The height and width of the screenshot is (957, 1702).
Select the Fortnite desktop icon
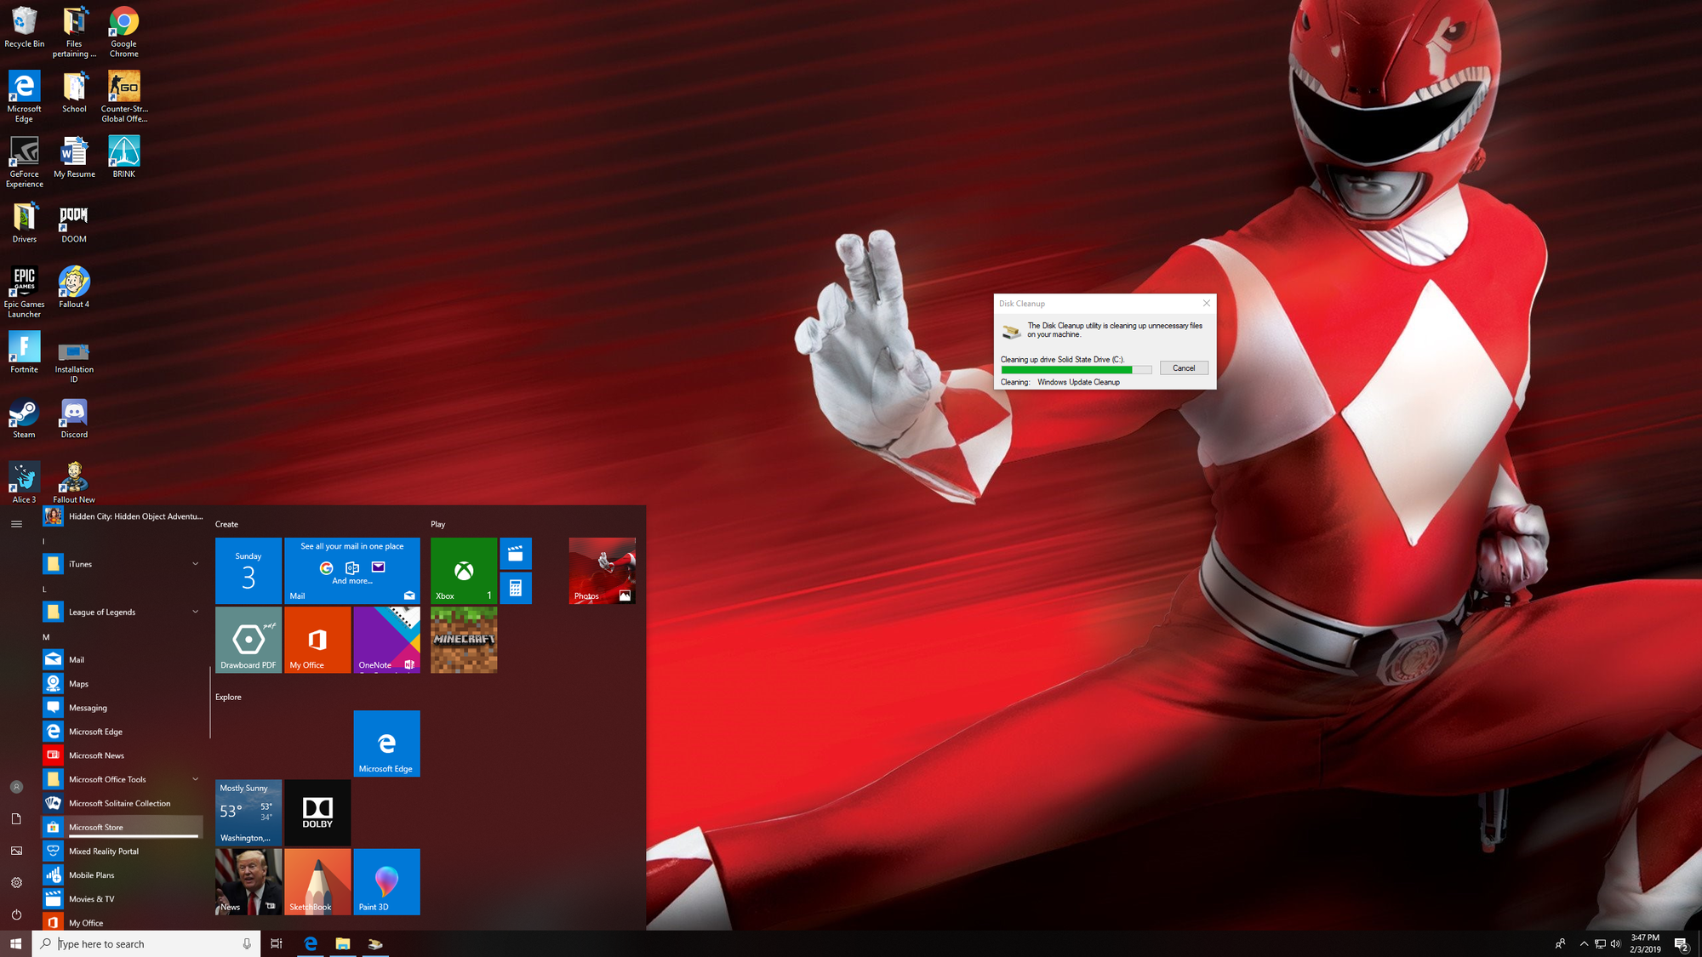pos(24,352)
